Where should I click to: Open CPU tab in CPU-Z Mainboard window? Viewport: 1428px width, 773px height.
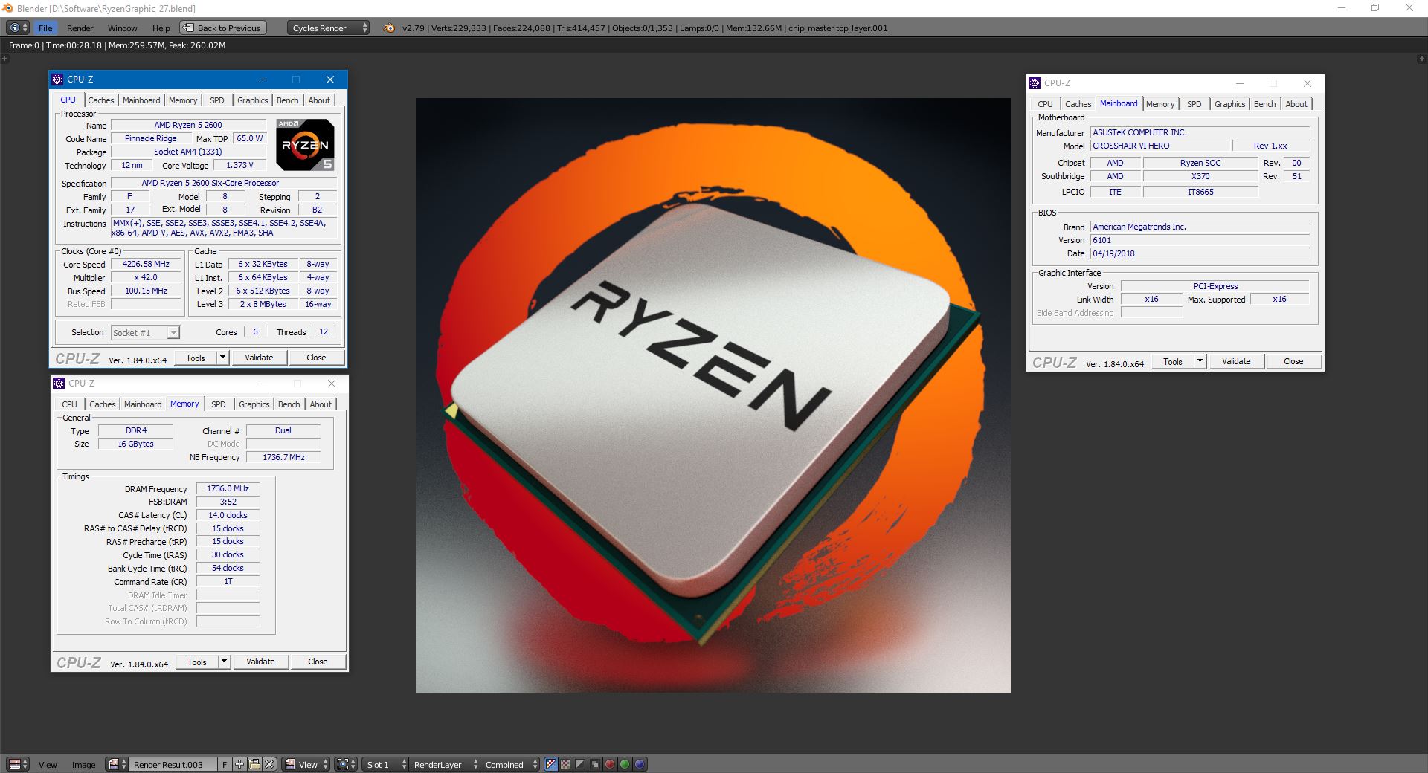[x=1045, y=104]
